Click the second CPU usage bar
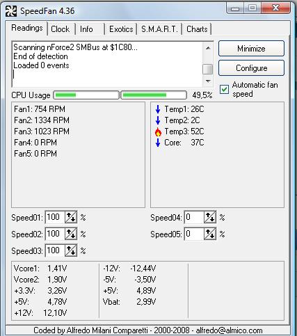Viewport: 297px width, 336px height. [154, 95]
